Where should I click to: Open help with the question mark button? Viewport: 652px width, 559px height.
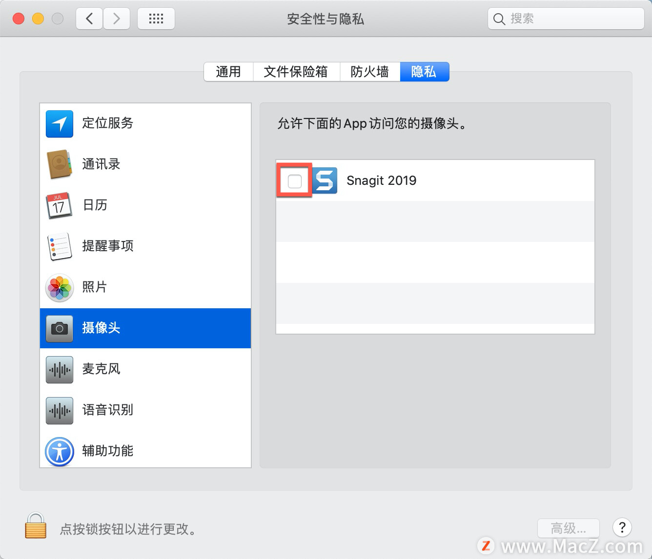[622, 527]
